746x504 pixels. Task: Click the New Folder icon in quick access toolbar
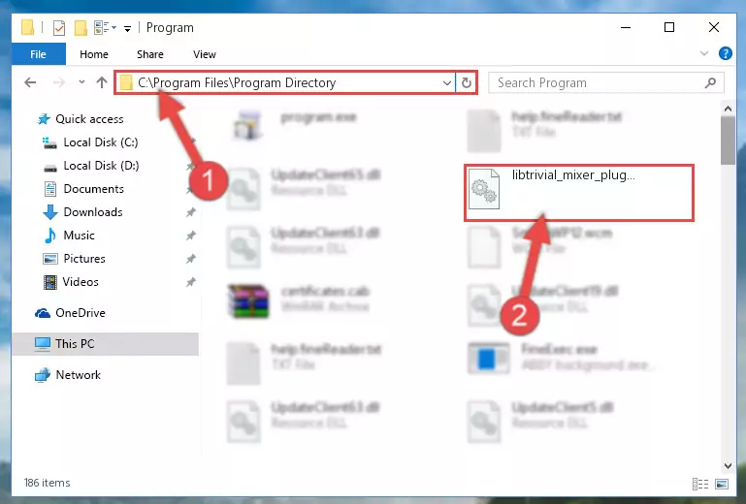tap(81, 28)
